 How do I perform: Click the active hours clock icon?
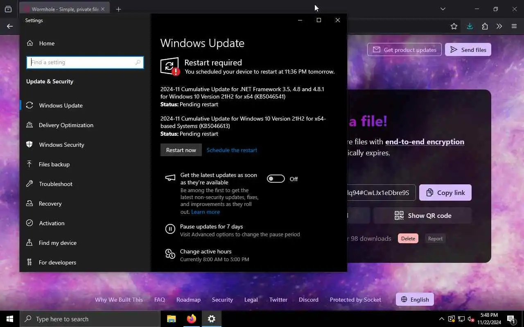170,254
